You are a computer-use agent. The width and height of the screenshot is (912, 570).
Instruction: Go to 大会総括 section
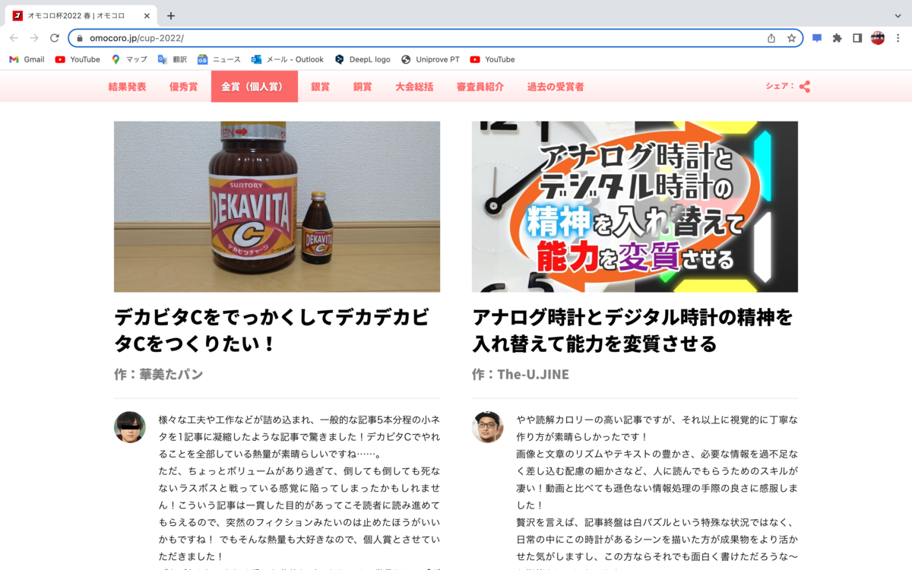[414, 87]
